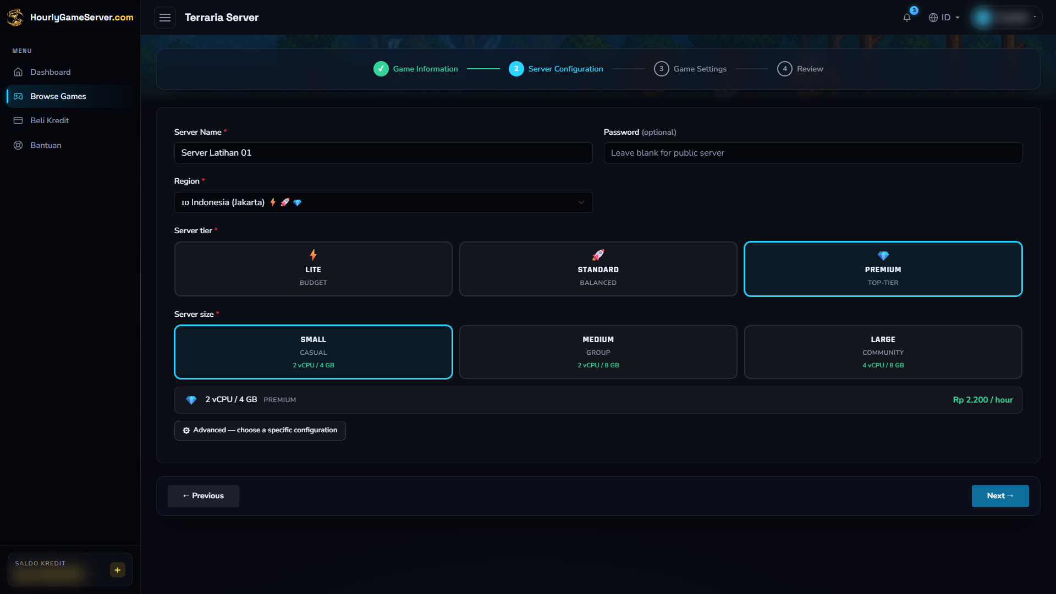Choose Large community server size
The width and height of the screenshot is (1056, 594).
[x=883, y=352]
